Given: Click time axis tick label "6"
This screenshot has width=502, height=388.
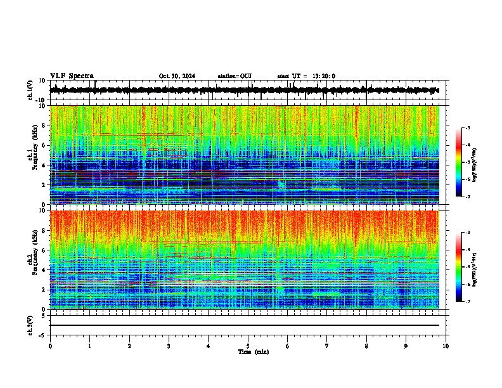Looking at the screenshot, I should click(x=288, y=346).
